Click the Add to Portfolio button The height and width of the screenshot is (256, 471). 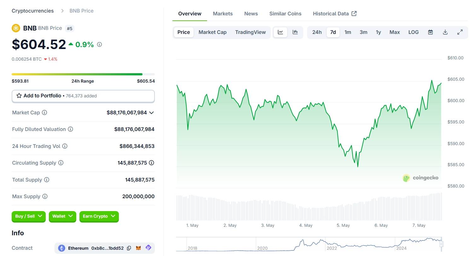pyautogui.click(x=83, y=96)
